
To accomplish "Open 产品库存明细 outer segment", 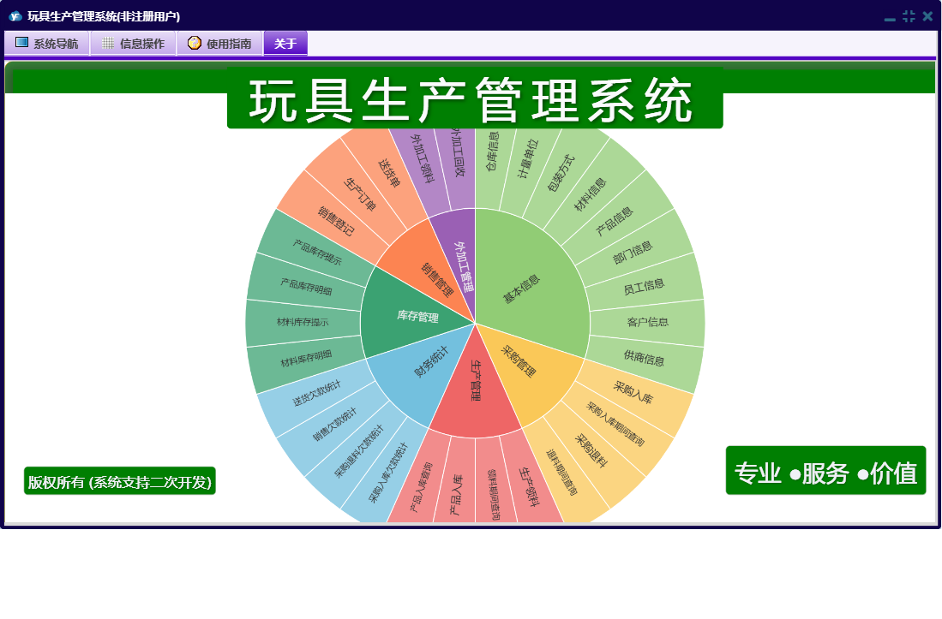I will click(306, 286).
